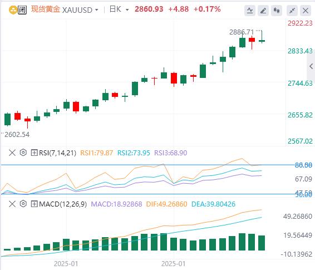
Task: Select the drawing pencil tool
Action: 263,10
